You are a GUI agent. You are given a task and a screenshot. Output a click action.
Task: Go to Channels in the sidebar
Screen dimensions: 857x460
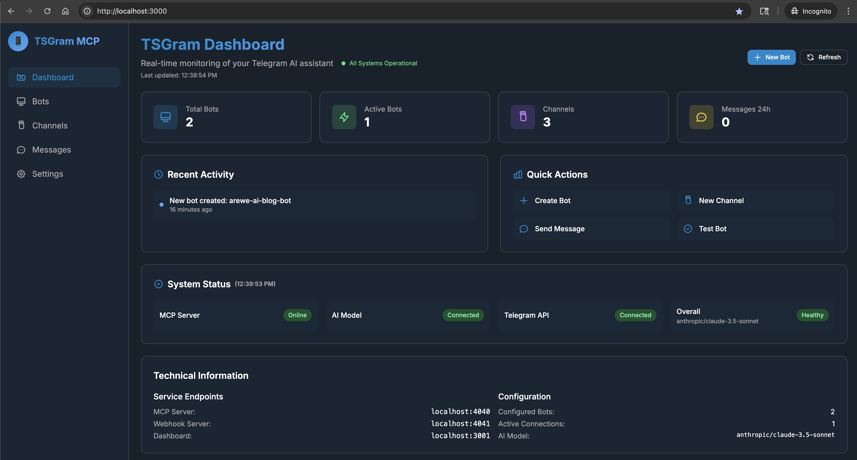pyautogui.click(x=50, y=126)
